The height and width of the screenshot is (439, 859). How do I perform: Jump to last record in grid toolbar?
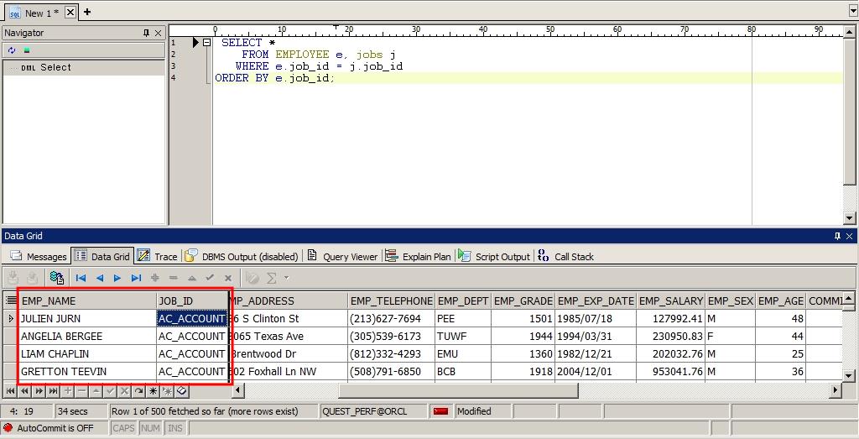136,278
